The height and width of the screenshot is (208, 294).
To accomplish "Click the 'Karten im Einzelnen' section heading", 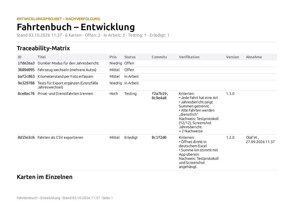I will coord(45,177).
